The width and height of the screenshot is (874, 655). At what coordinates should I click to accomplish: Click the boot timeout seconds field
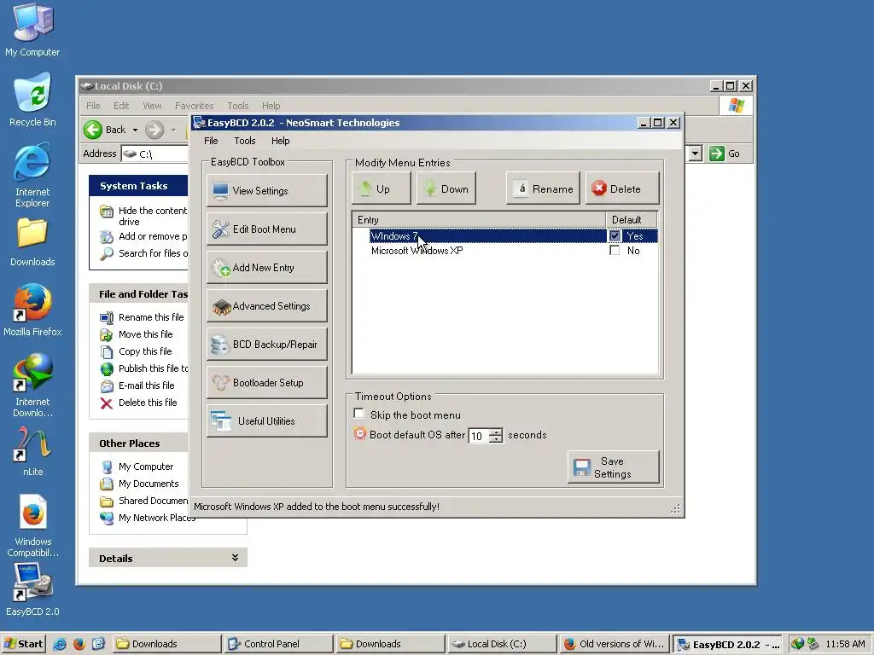point(478,436)
